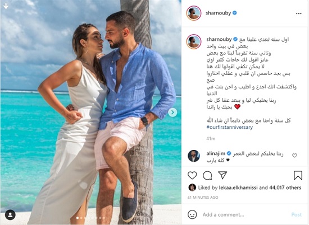
Task: Share post with paper plane icon
Action: click(222, 175)
